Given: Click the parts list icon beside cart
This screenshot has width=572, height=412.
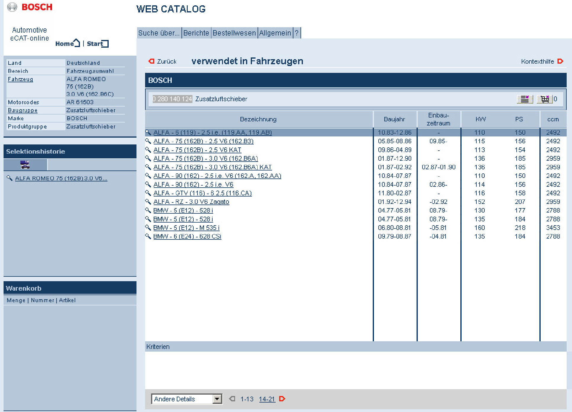Looking at the screenshot, I should (525, 99).
